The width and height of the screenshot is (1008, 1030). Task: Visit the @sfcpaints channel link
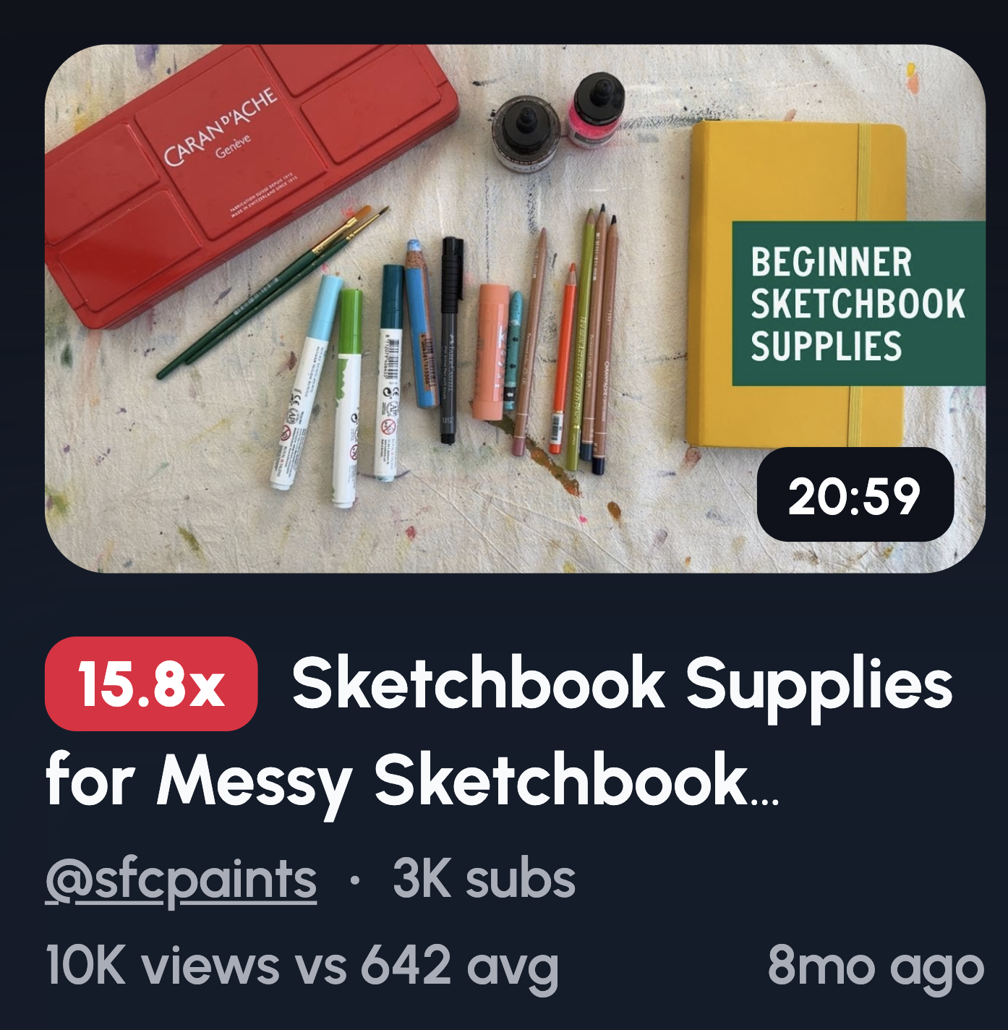tap(181, 880)
